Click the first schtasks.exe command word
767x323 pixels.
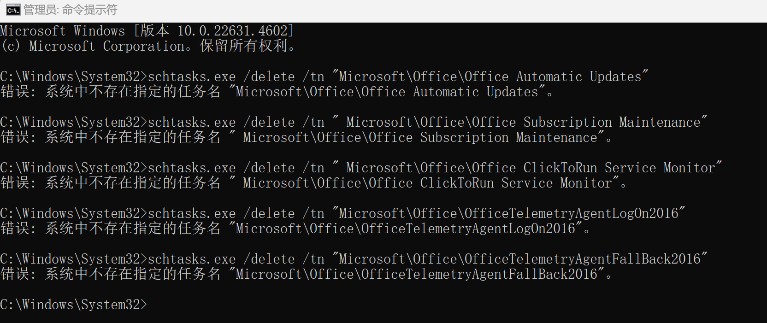point(192,76)
